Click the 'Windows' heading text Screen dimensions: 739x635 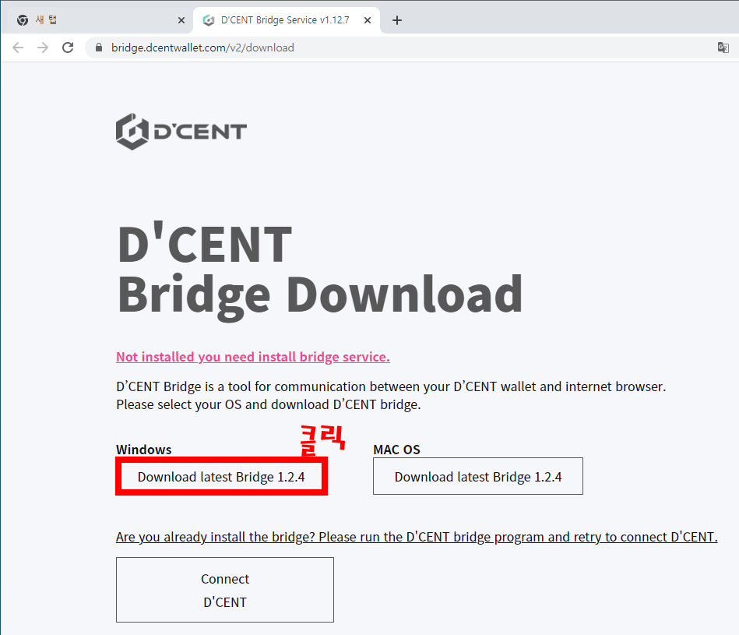click(144, 450)
